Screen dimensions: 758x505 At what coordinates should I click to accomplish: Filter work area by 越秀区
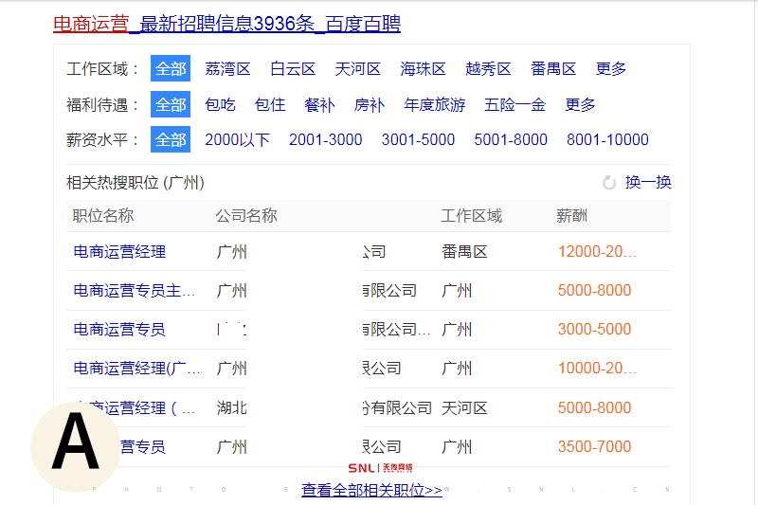coord(488,68)
